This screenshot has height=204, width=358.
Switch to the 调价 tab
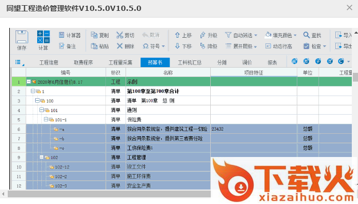(247, 62)
